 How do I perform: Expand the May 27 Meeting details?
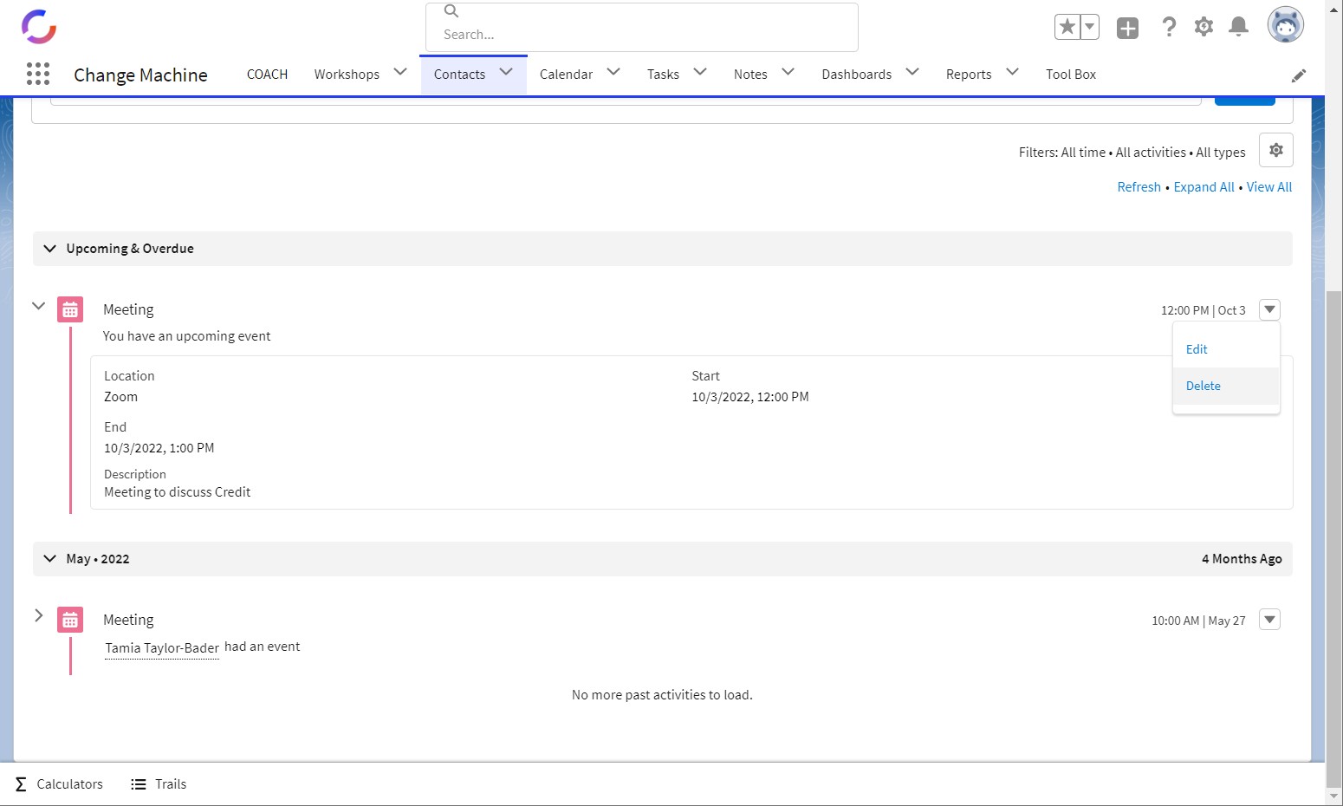tap(38, 615)
